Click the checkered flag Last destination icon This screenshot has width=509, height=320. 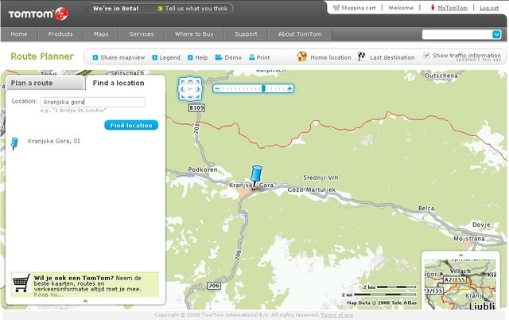[x=361, y=57]
